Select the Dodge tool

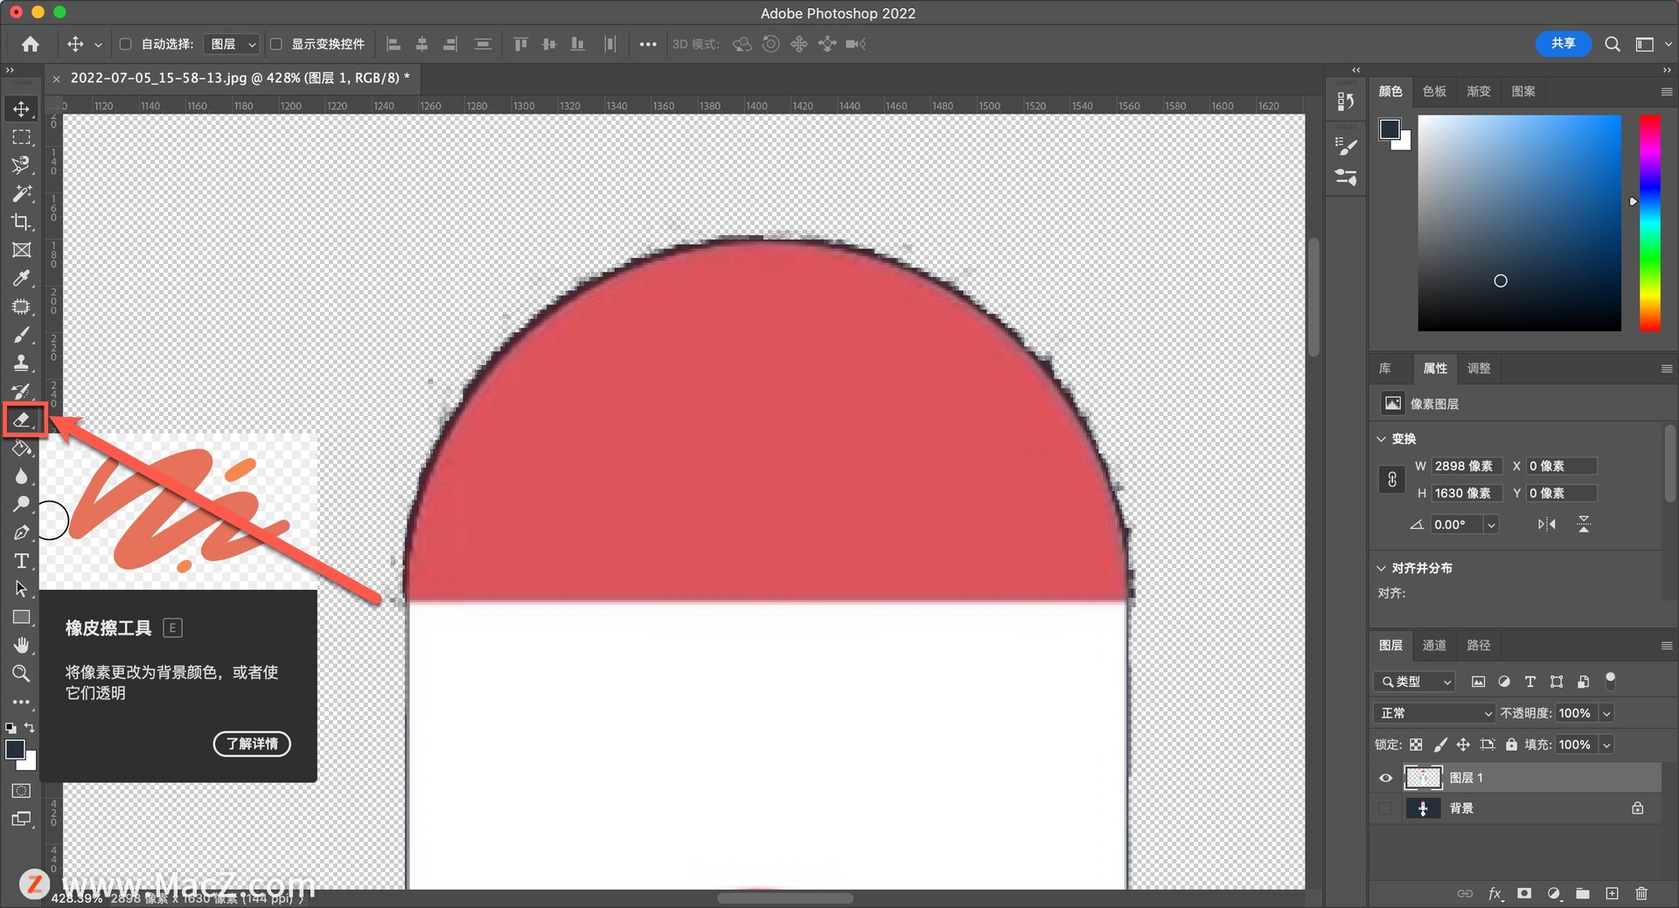click(x=21, y=504)
